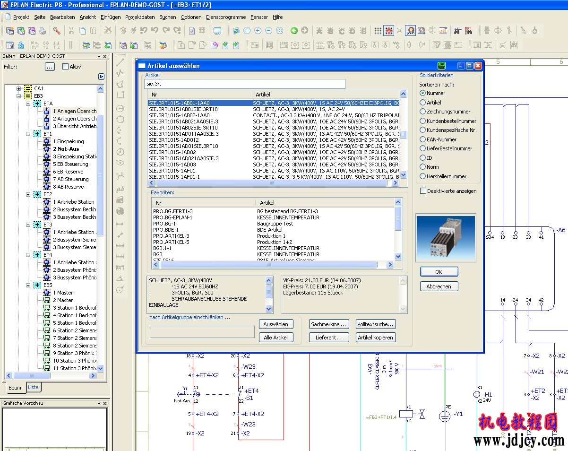Click the wrench settings icon in toolbar
Image resolution: width=568 pixels, height=451 pixels.
[57, 31]
